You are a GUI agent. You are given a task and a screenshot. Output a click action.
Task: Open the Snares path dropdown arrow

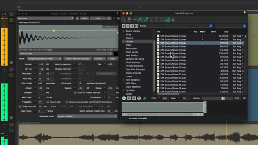point(211,26)
